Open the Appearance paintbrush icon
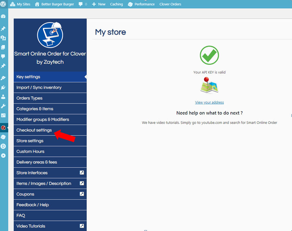The width and height of the screenshot is (292, 231). (x=3, y=78)
